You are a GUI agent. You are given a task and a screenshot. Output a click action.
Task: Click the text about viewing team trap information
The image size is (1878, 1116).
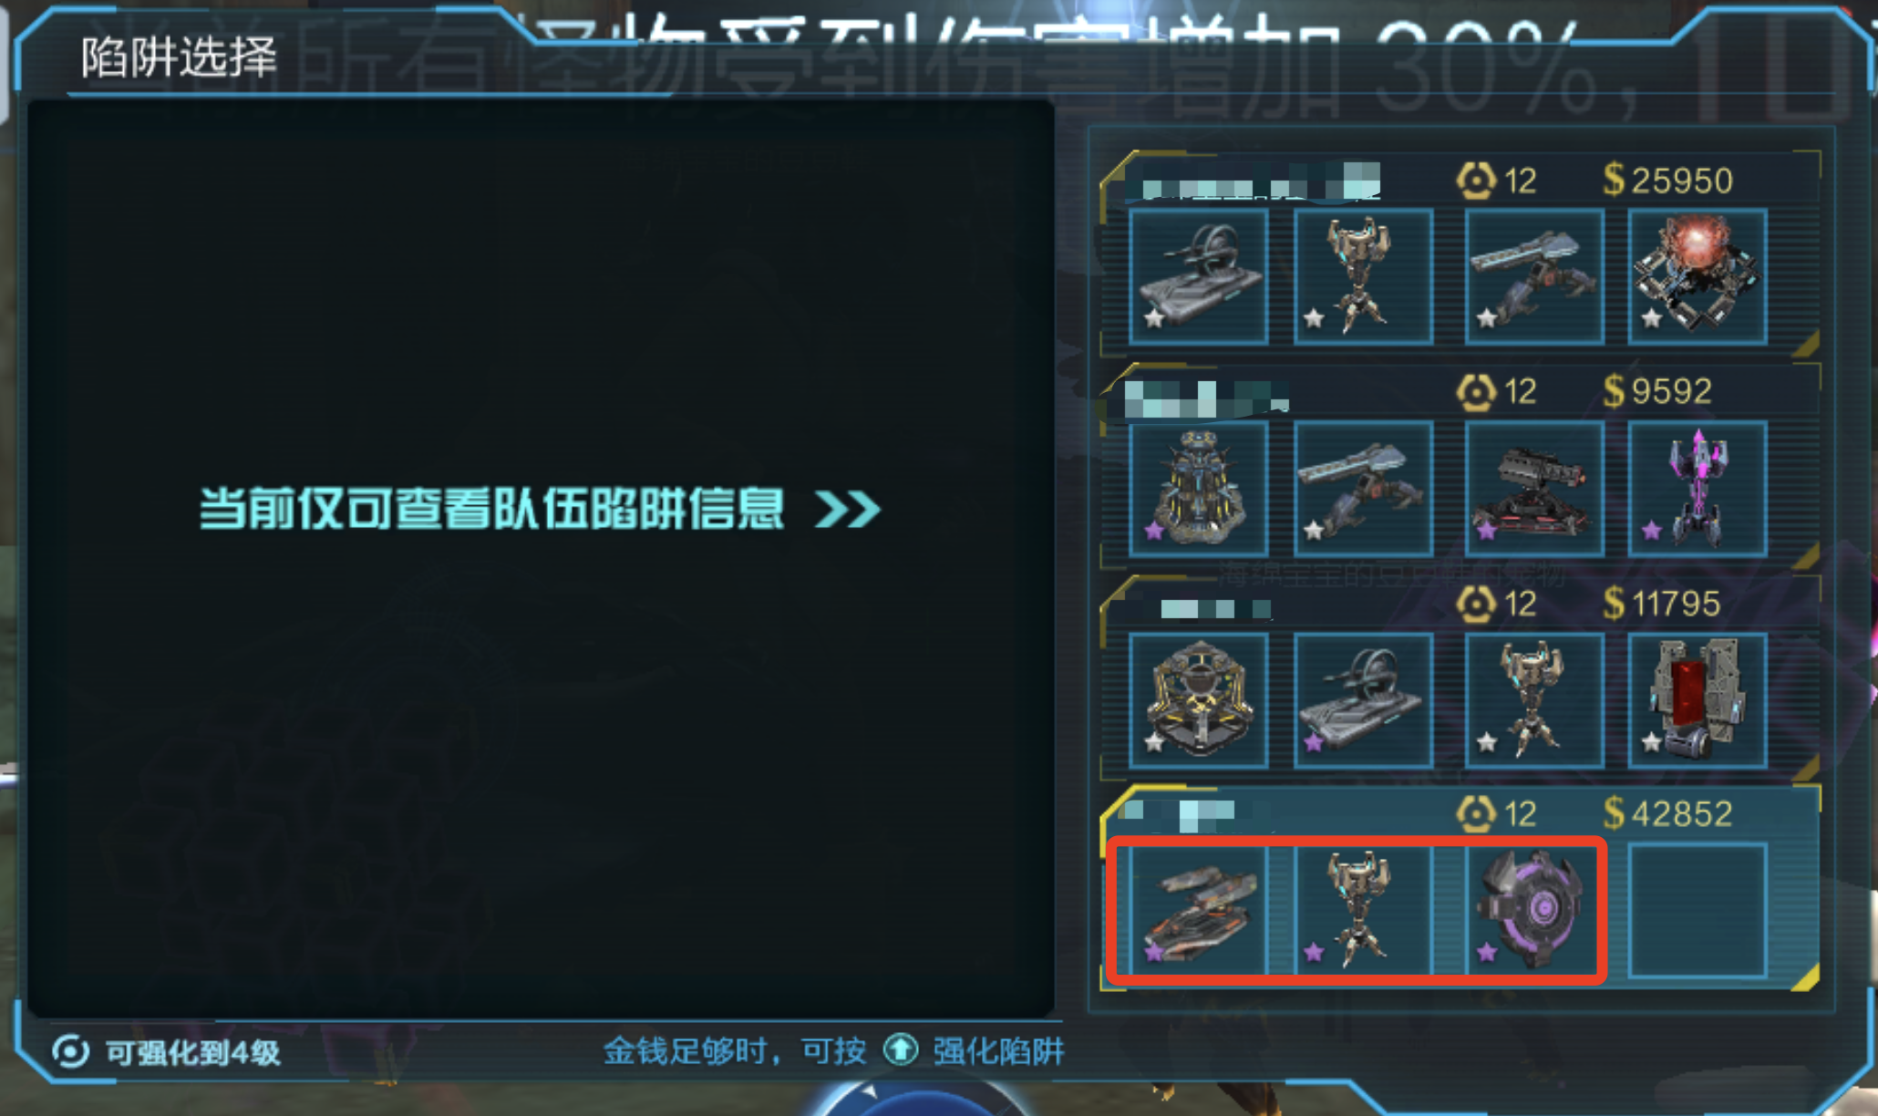click(492, 508)
